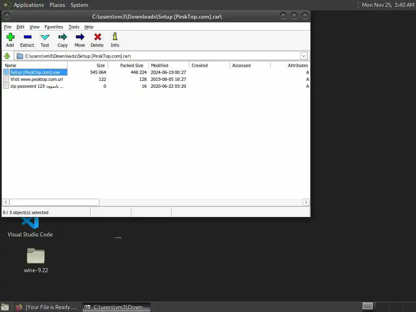
Task: Click the Delete red X icon
Action: click(x=97, y=37)
